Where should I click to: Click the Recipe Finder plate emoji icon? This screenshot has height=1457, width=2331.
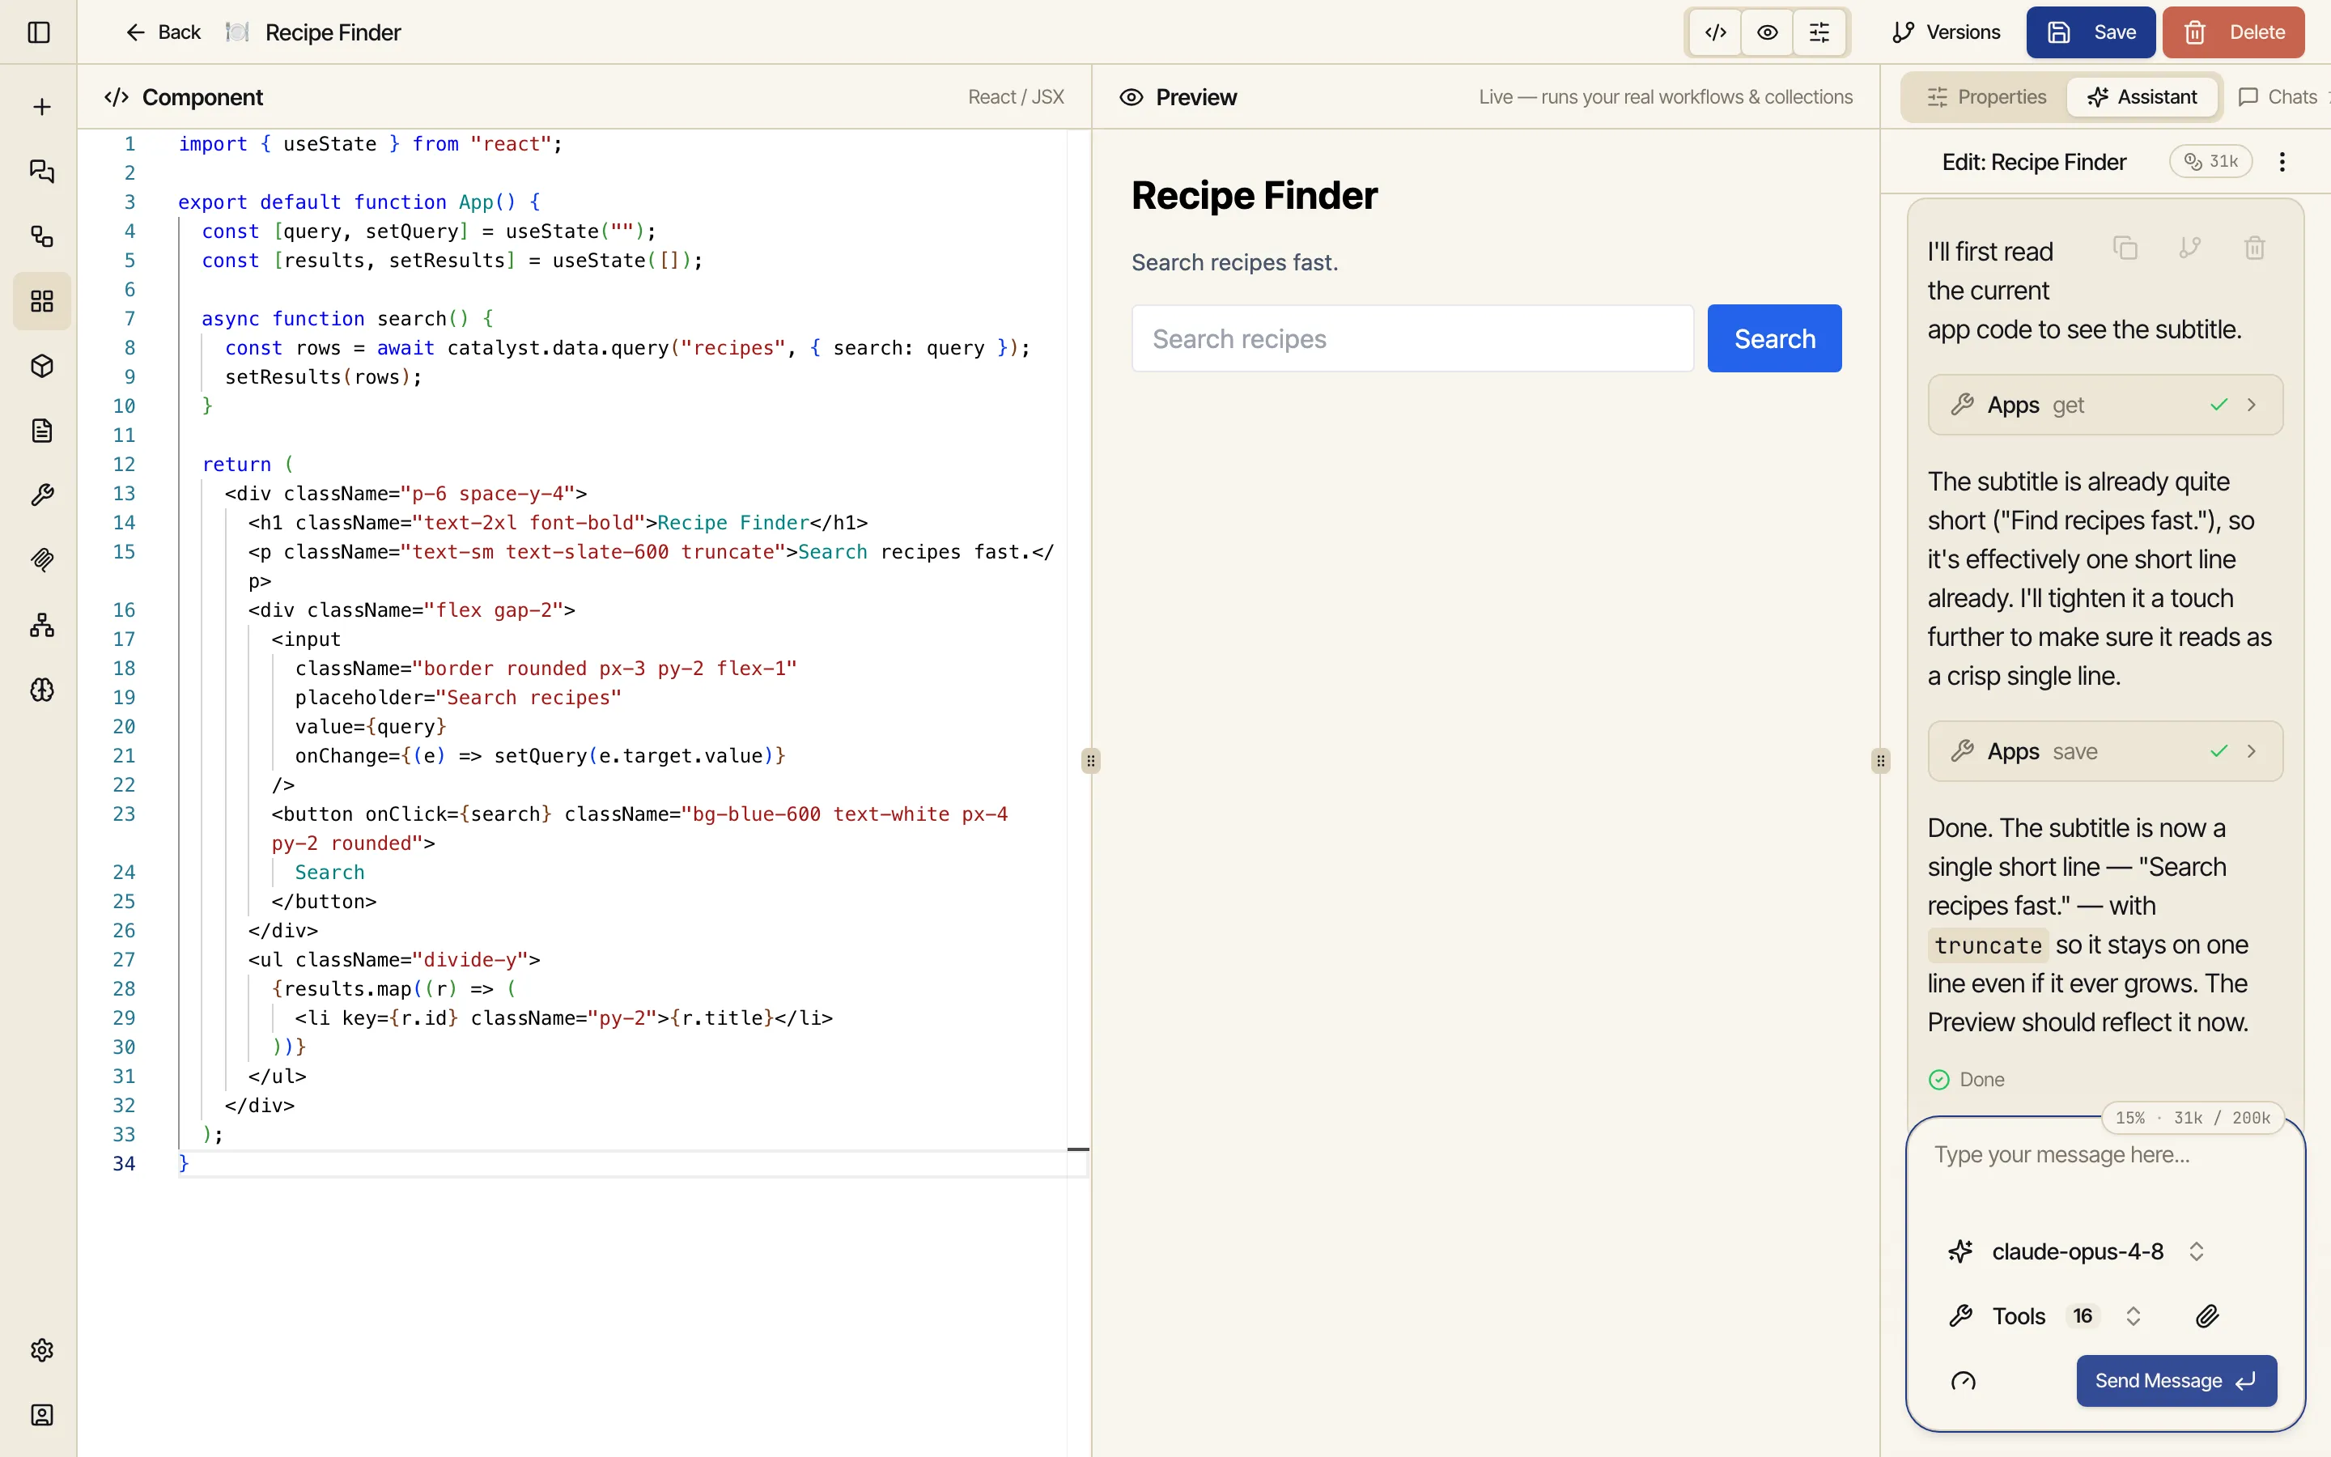pyautogui.click(x=236, y=32)
